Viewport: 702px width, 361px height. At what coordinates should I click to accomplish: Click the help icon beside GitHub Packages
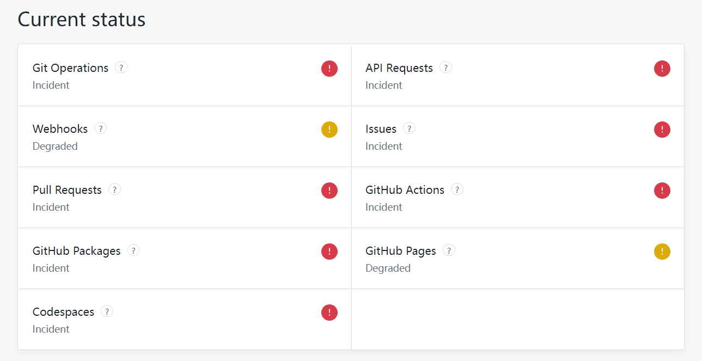[x=133, y=250]
